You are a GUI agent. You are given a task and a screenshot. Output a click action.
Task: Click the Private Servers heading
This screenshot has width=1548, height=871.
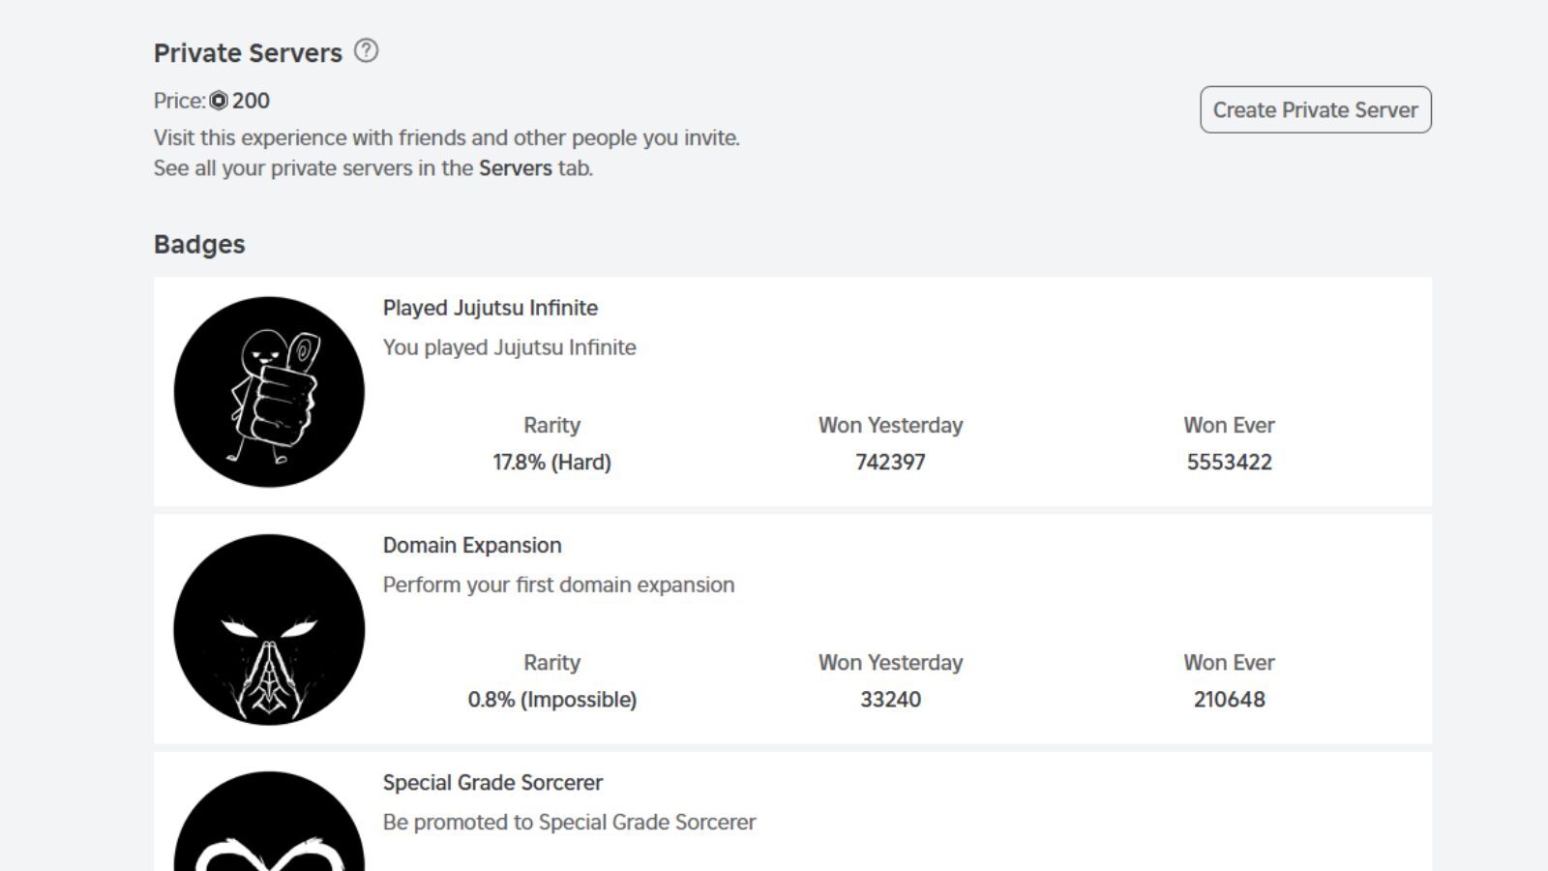248,52
